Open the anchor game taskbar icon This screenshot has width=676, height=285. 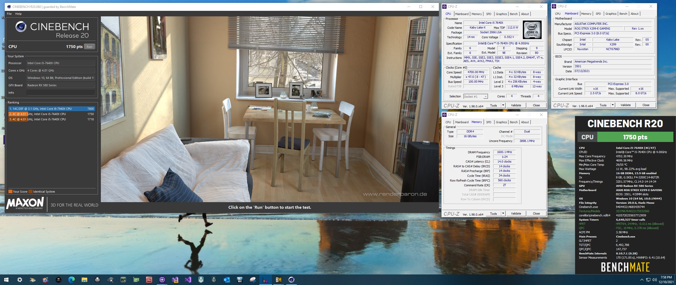[x=214, y=280]
